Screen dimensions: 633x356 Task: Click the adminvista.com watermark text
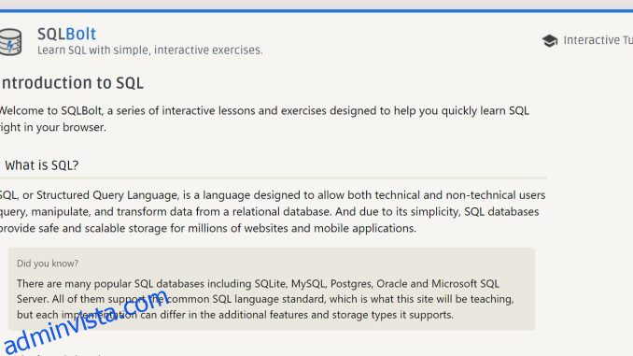coord(86,322)
